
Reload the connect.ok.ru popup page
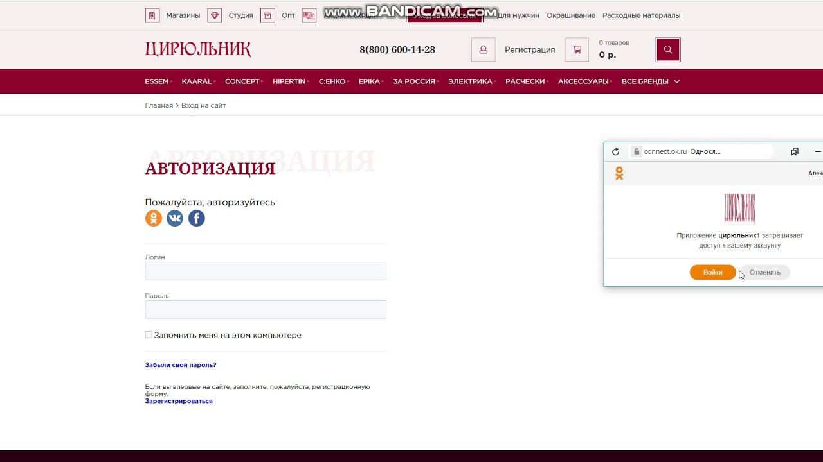pyautogui.click(x=615, y=151)
